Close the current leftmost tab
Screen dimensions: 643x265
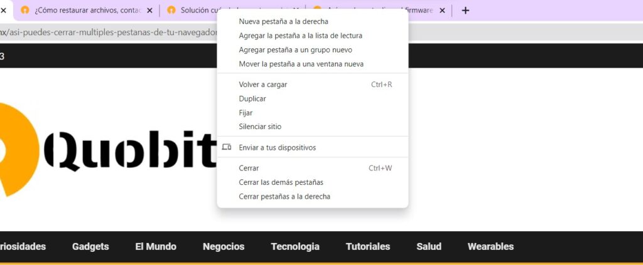(x=3, y=11)
